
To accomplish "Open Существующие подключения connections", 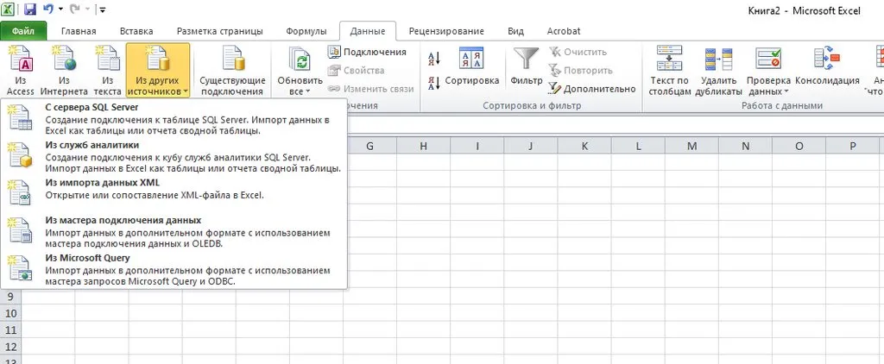I will tap(231, 69).
